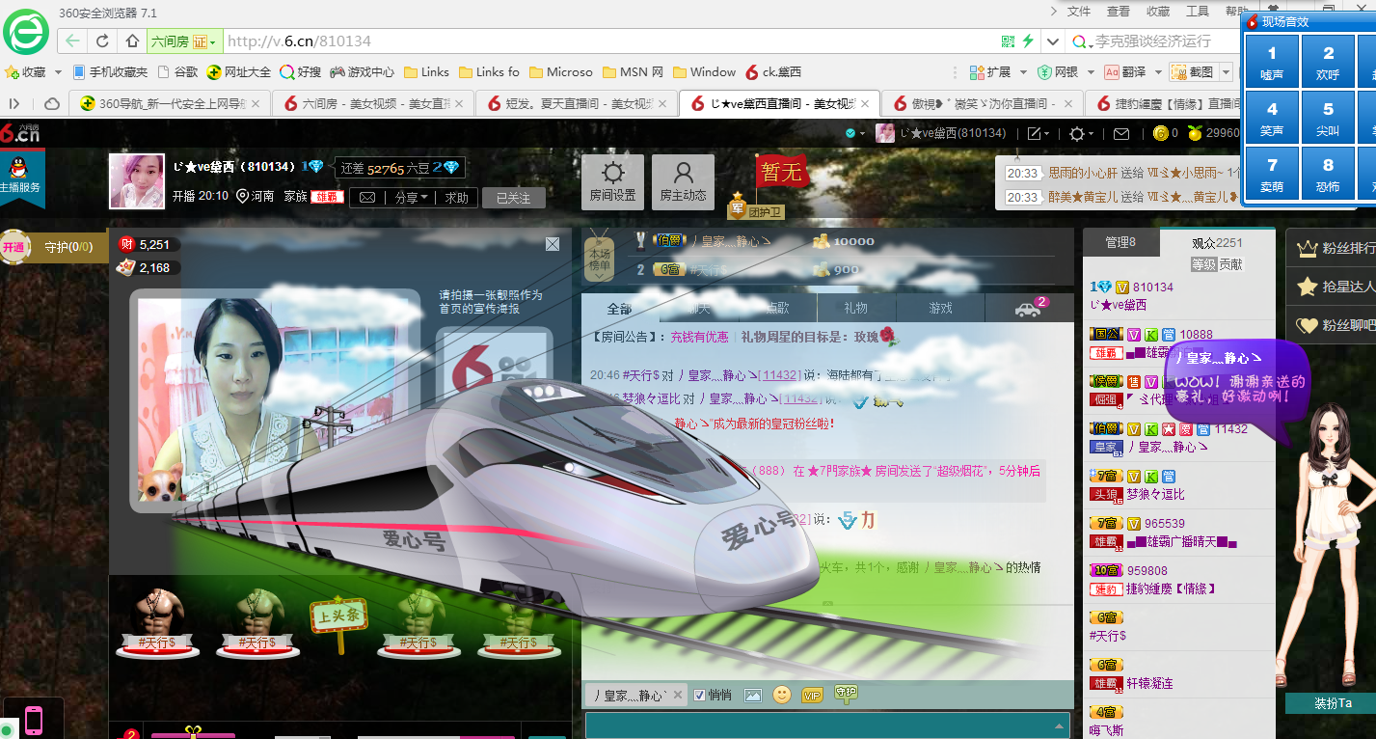This screenshot has height=739, width=1376.
Task: Play sound effect 1 哇声
Action: click(x=1272, y=62)
